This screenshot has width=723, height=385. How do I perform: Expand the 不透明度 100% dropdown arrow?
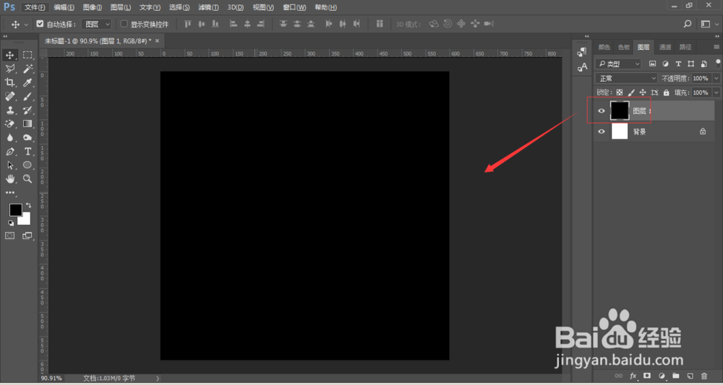tap(716, 79)
